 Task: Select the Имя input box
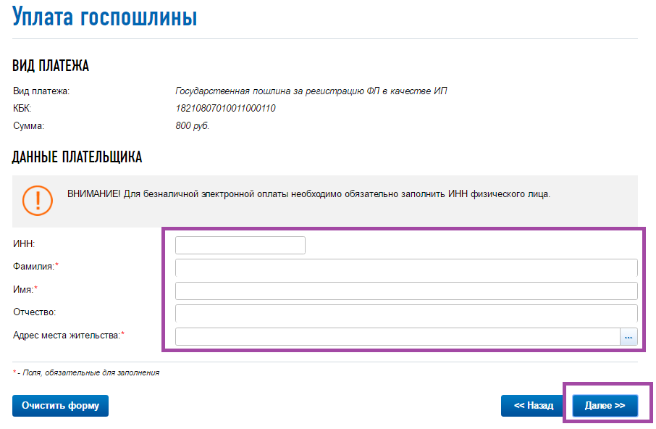coord(406,291)
